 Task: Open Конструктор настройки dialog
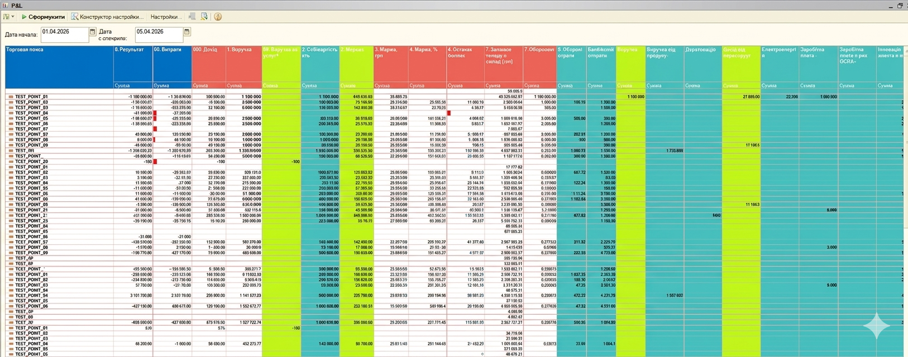tap(107, 17)
